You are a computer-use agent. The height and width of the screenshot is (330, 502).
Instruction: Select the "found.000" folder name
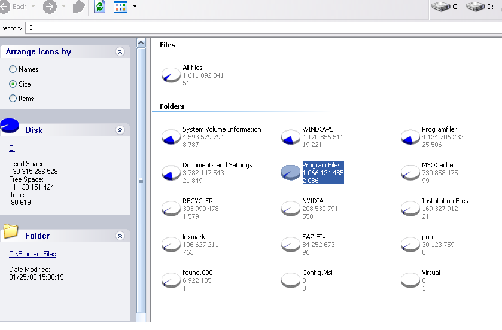[197, 273]
